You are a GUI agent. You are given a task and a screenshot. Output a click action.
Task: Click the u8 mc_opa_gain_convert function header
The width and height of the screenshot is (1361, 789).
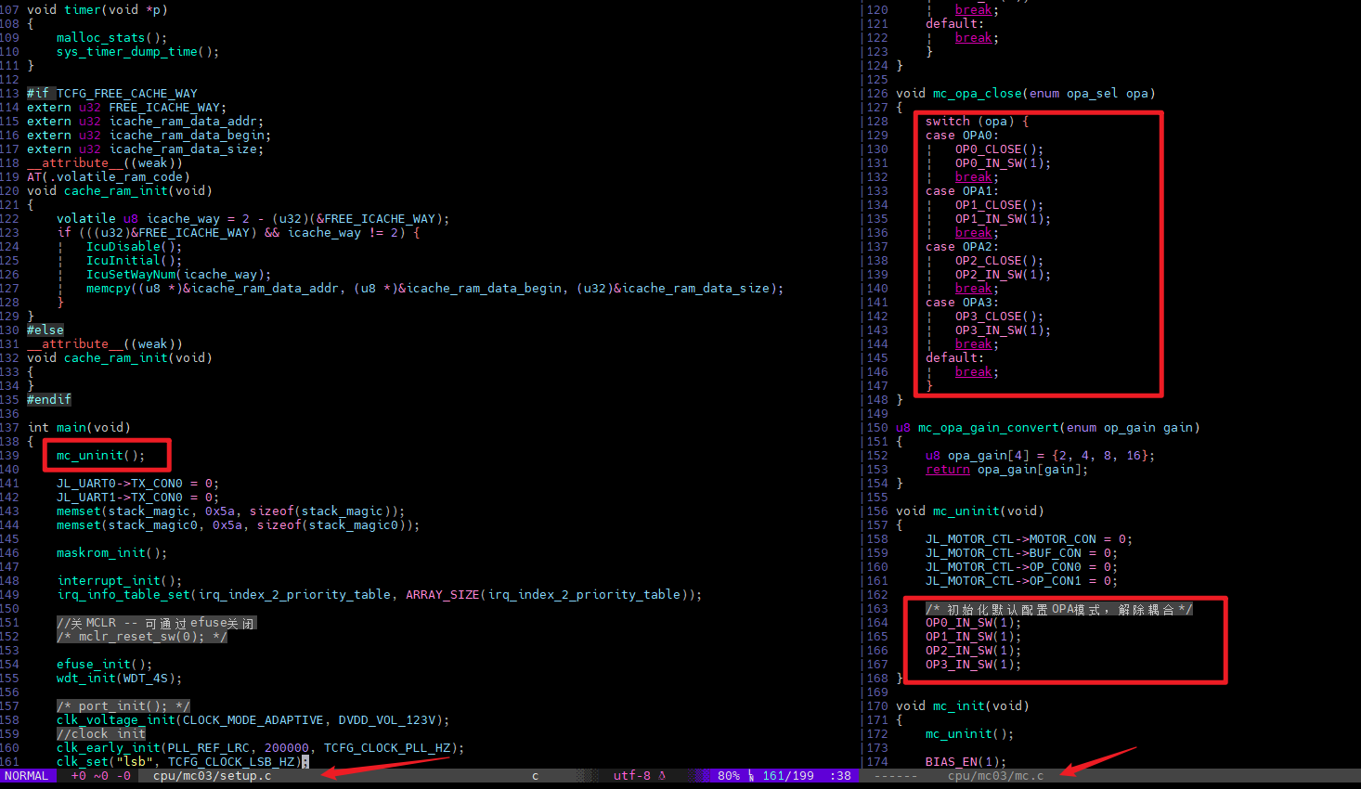1048,428
